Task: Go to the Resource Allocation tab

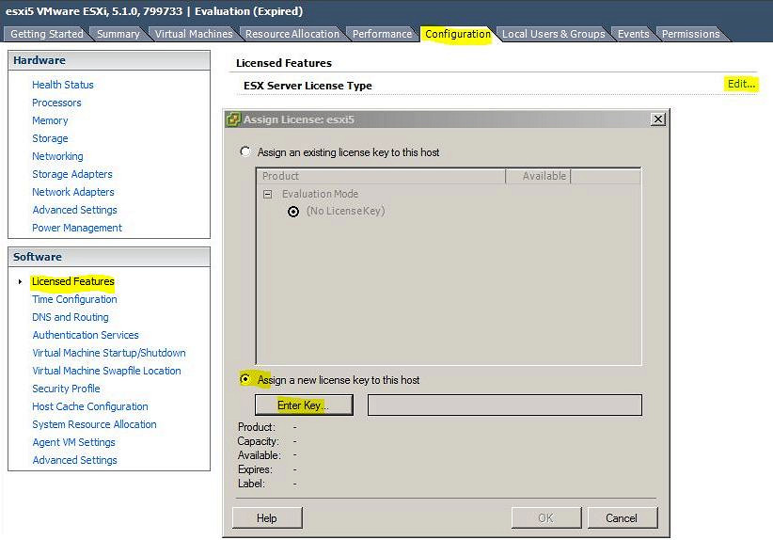Action: (292, 34)
